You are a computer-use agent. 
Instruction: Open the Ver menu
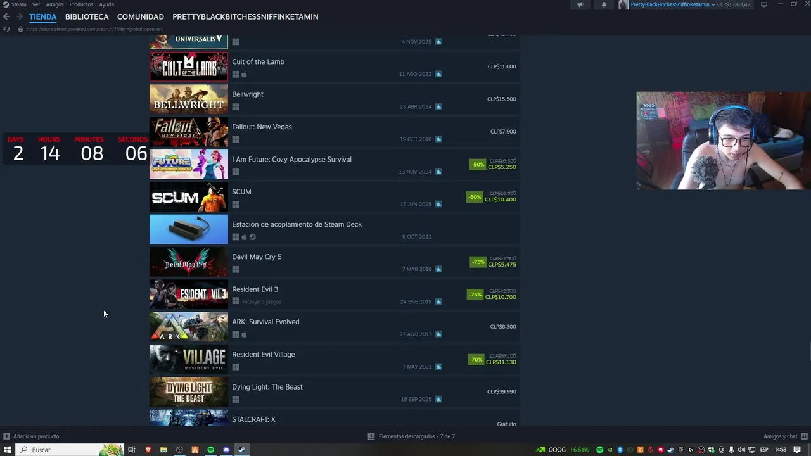[x=36, y=4]
